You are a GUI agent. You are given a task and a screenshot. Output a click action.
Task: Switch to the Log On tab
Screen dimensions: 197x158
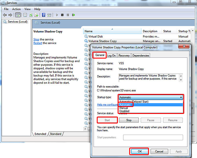click(x=111, y=55)
